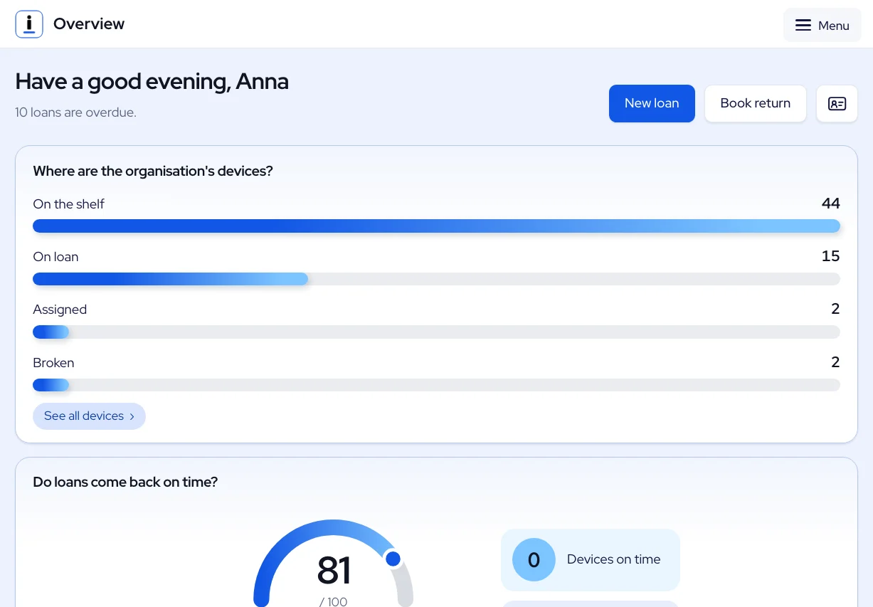Click the chevron in See all devices
The image size is (873, 607).
pyautogui.click(x=132, y=417)
